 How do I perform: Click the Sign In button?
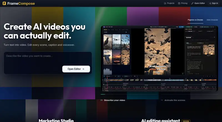click(x=213, y=3)
